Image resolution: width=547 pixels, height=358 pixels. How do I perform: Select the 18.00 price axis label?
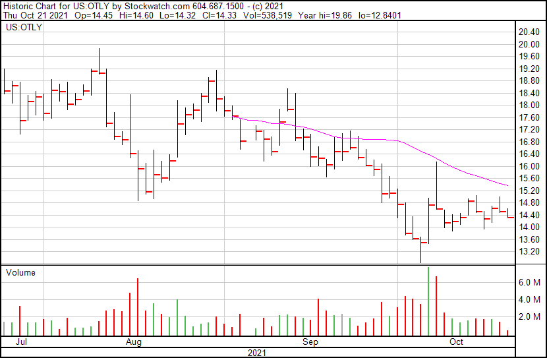pos(529,105)
